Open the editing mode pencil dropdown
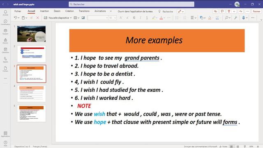This screenshot has width=263, height=148. tap(181, 11)
